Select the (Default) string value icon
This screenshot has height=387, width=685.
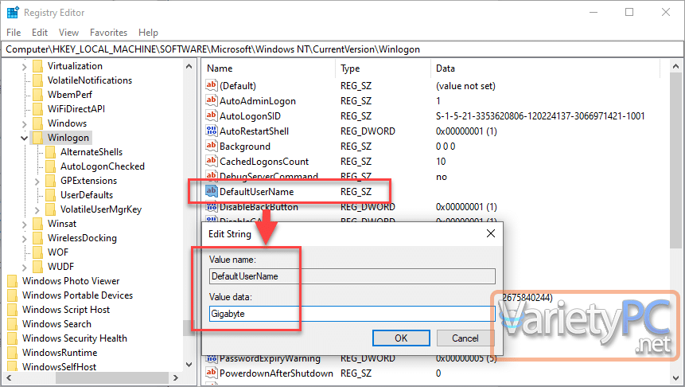tap(212, 85)
